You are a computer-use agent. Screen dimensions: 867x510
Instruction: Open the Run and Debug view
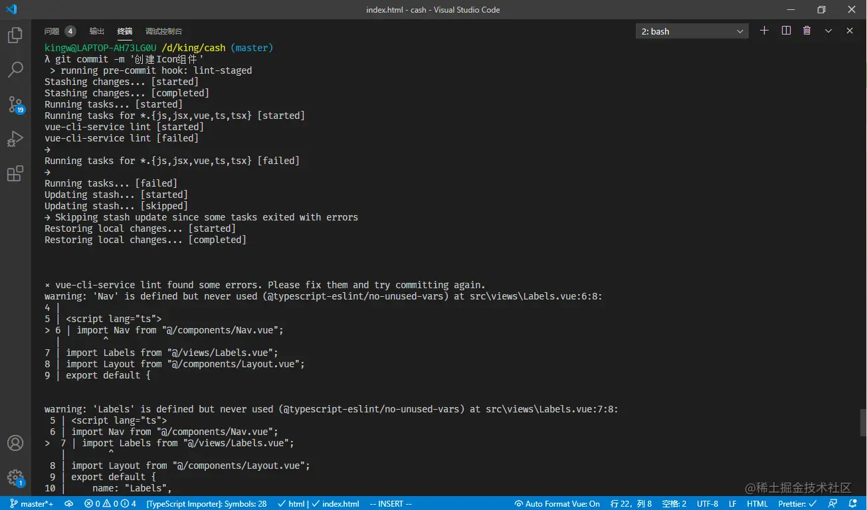15,139
